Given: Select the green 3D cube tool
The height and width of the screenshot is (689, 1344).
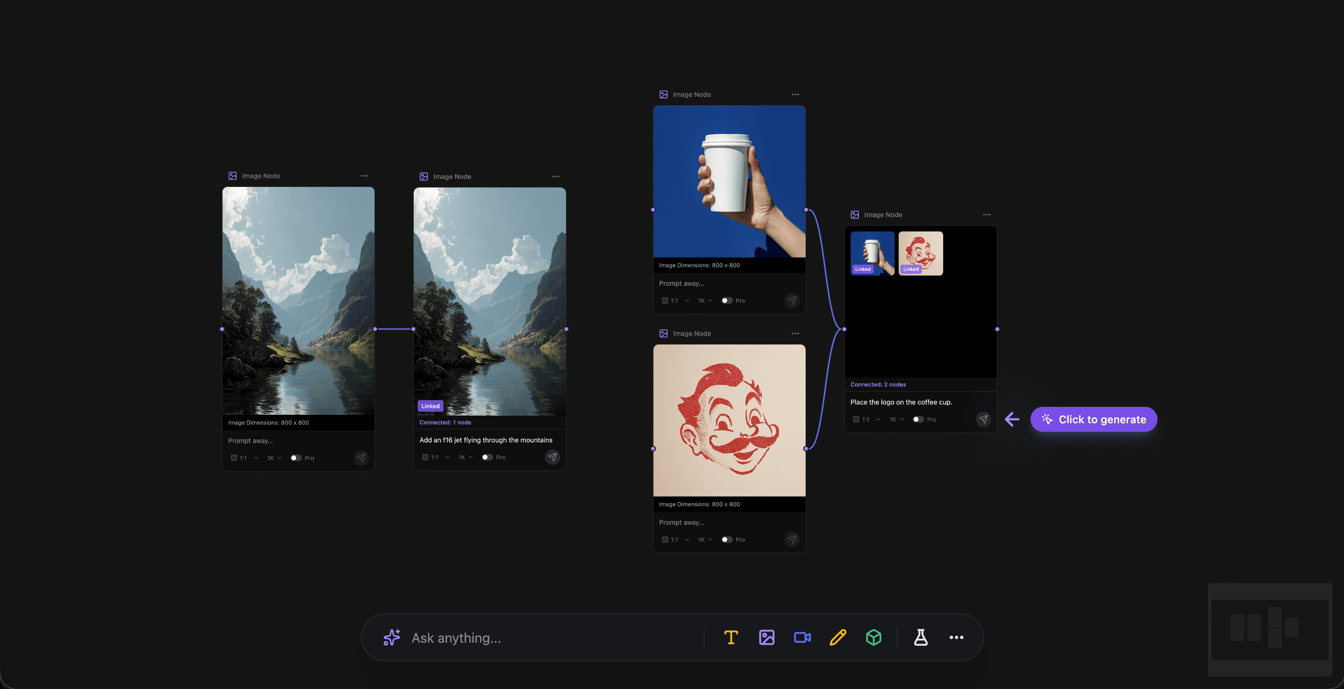Looking at the screenshot, I should (873, 637).
